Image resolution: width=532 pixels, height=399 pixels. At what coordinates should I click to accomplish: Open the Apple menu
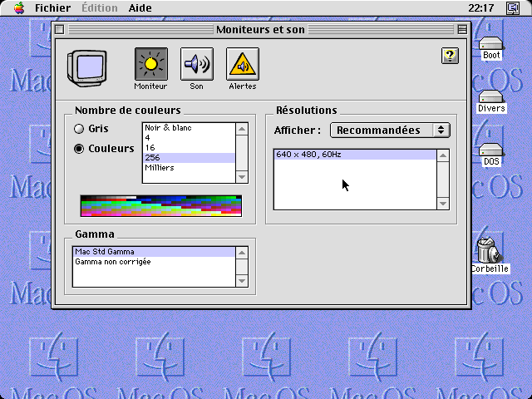click(19, 7)
